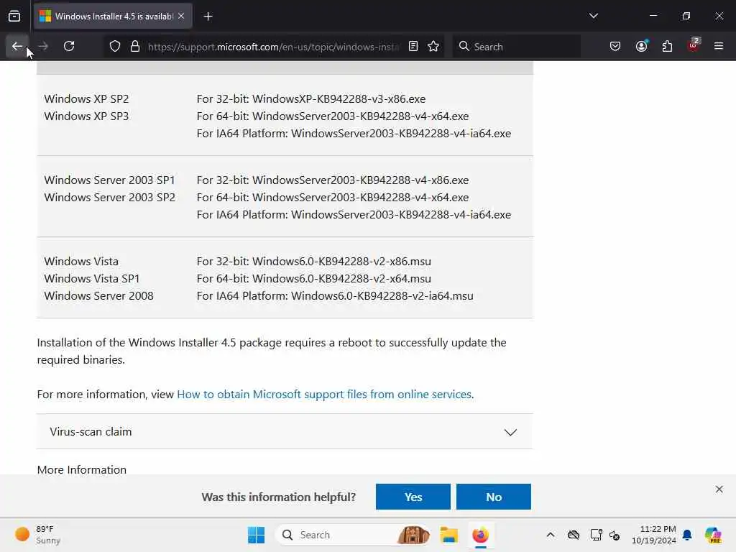Open Save to Pocket icon

[x=615, y=46]
